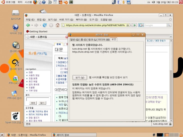Launch Firefox from the top panel
The width and height of the screenshot is (183, 137).
click(x=35, y=2)
